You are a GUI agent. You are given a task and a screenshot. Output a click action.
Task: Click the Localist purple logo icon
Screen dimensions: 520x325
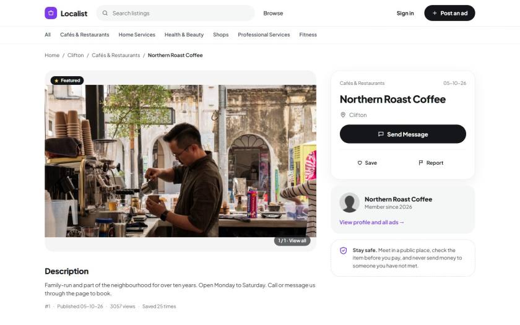(x=51, y=13)
